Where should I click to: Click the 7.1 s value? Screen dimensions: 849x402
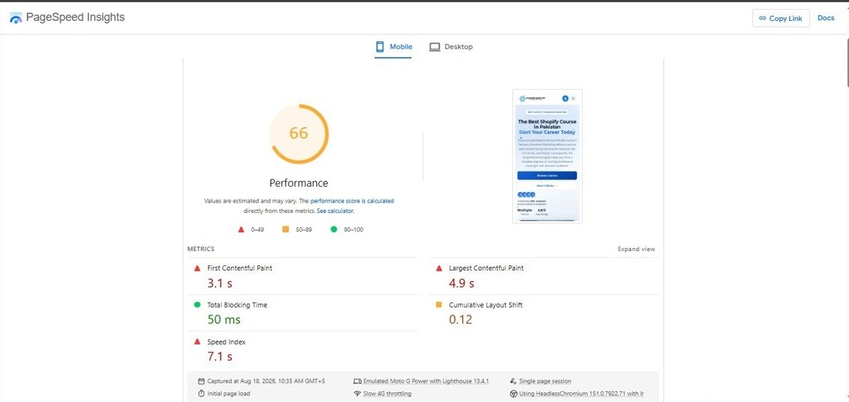coord(220,356)
